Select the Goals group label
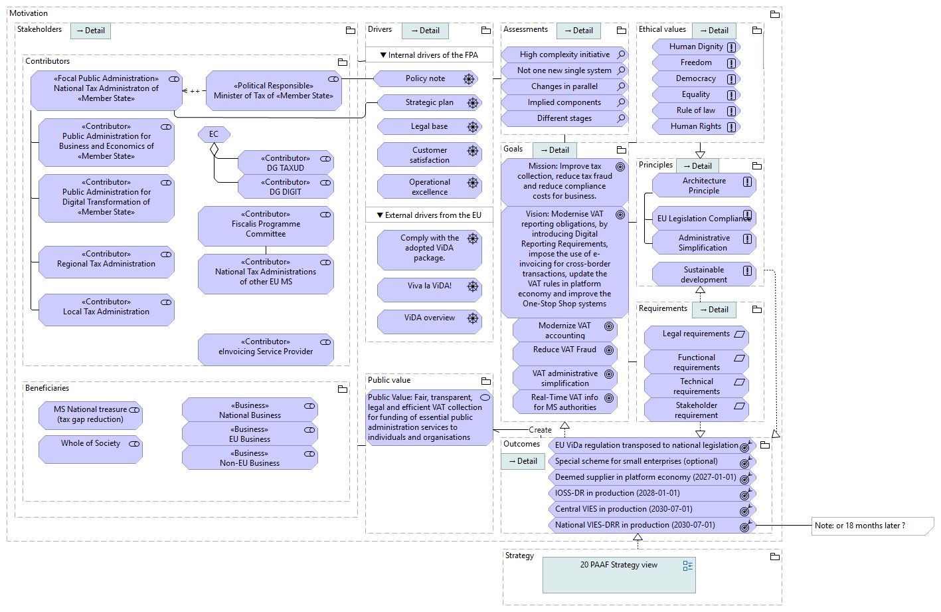The width and height of the screenshot is (941, 612). [513, 149]
